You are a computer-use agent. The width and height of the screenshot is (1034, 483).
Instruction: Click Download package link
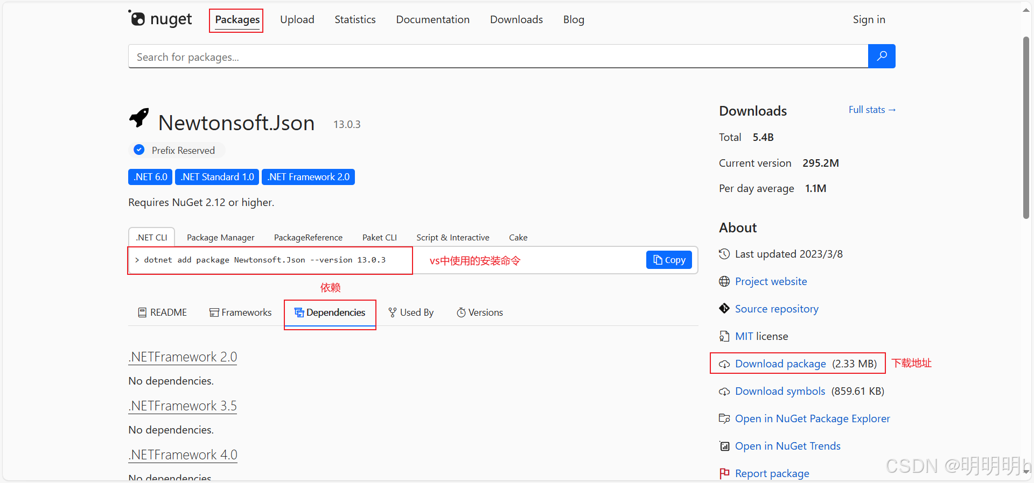tap(780, 364)
